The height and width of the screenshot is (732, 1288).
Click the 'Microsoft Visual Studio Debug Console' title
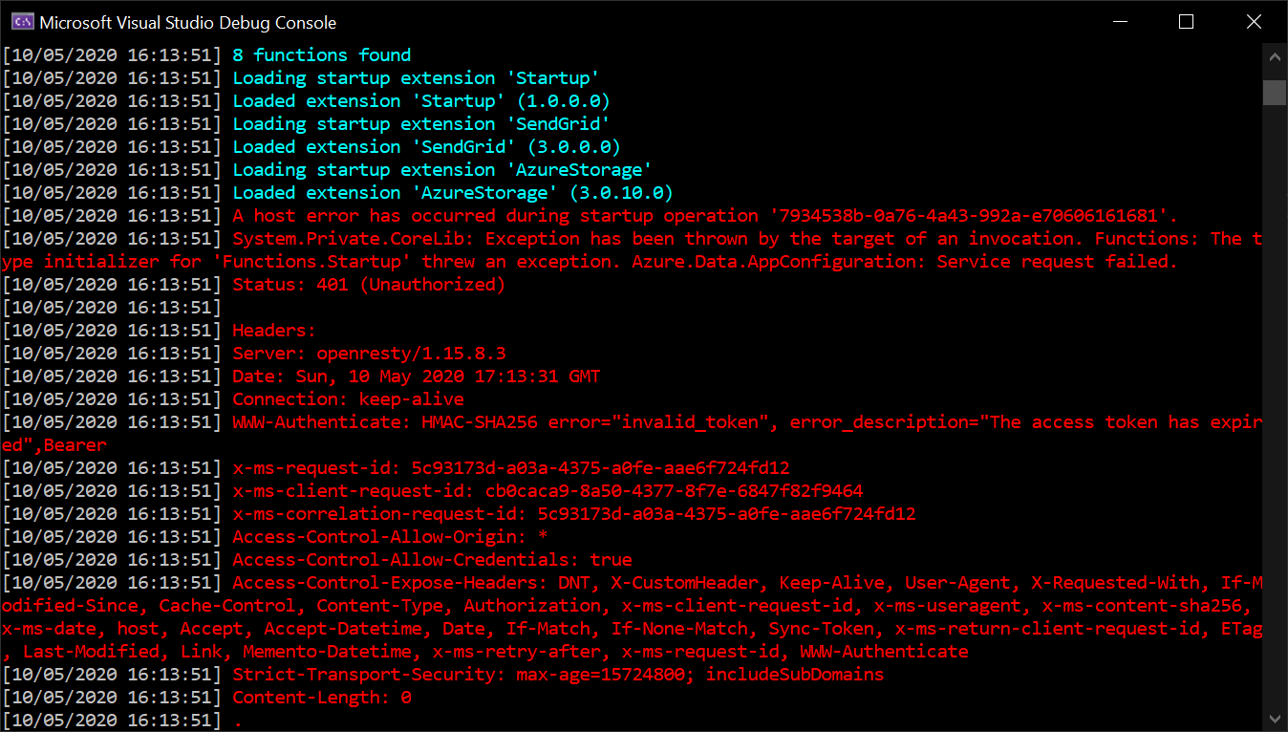(x=187, y=22)
